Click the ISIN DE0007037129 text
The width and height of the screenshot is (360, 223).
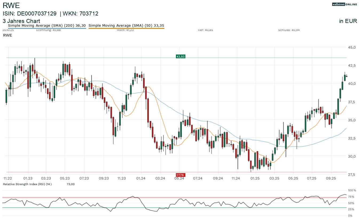click(30, 14)
